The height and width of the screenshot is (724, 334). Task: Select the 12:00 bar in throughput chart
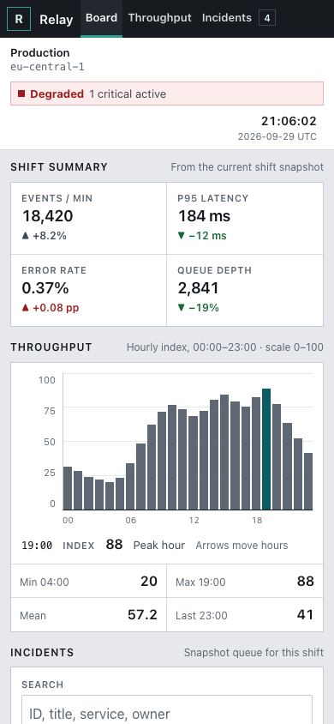coord(193,462)
